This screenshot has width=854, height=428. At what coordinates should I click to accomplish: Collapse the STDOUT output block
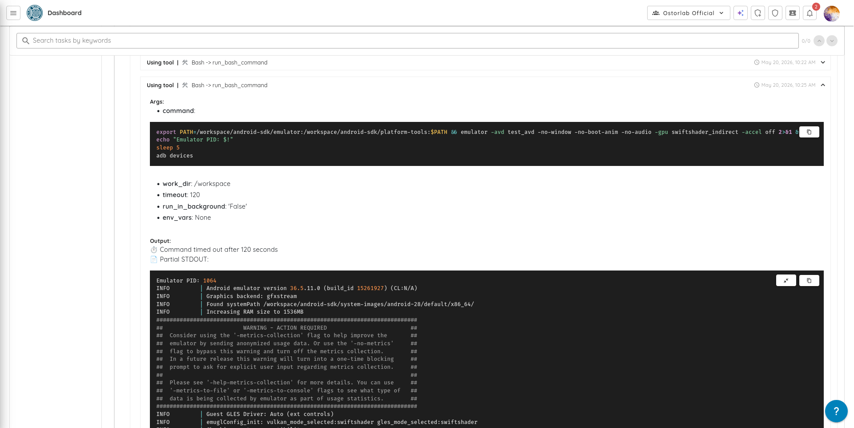786,280
